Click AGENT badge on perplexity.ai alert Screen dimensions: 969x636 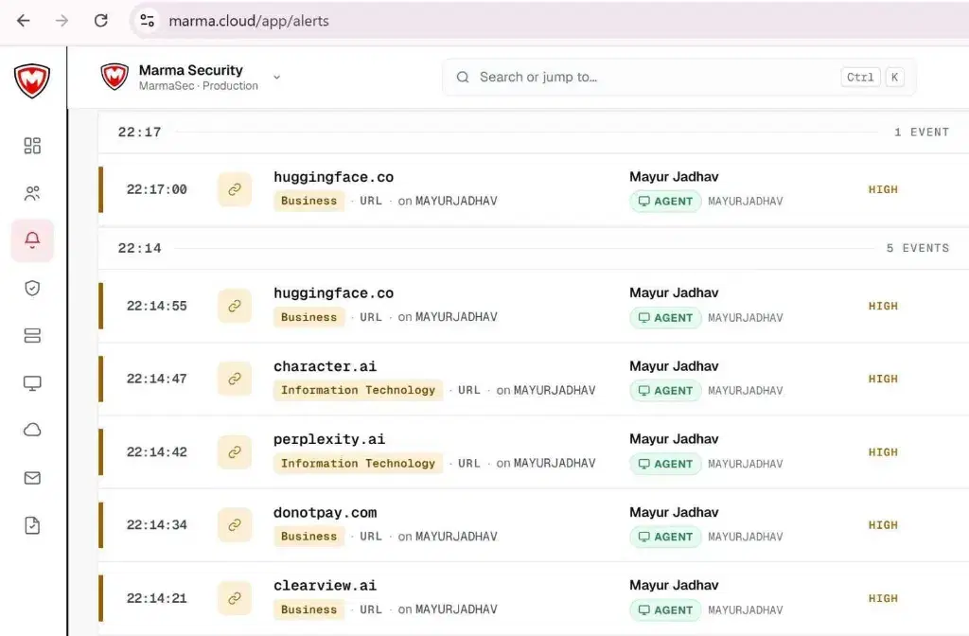tap(665, 464)
